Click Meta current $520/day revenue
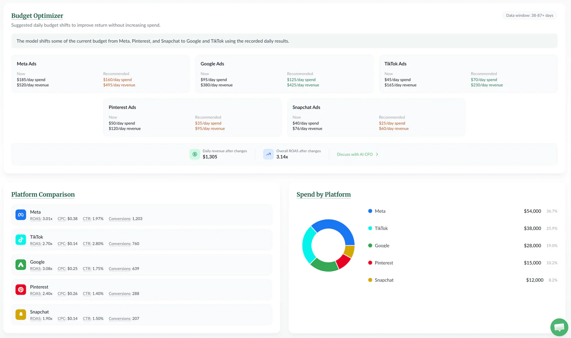The width and height of the screenshot is (571, 338). tap(33, 85)
